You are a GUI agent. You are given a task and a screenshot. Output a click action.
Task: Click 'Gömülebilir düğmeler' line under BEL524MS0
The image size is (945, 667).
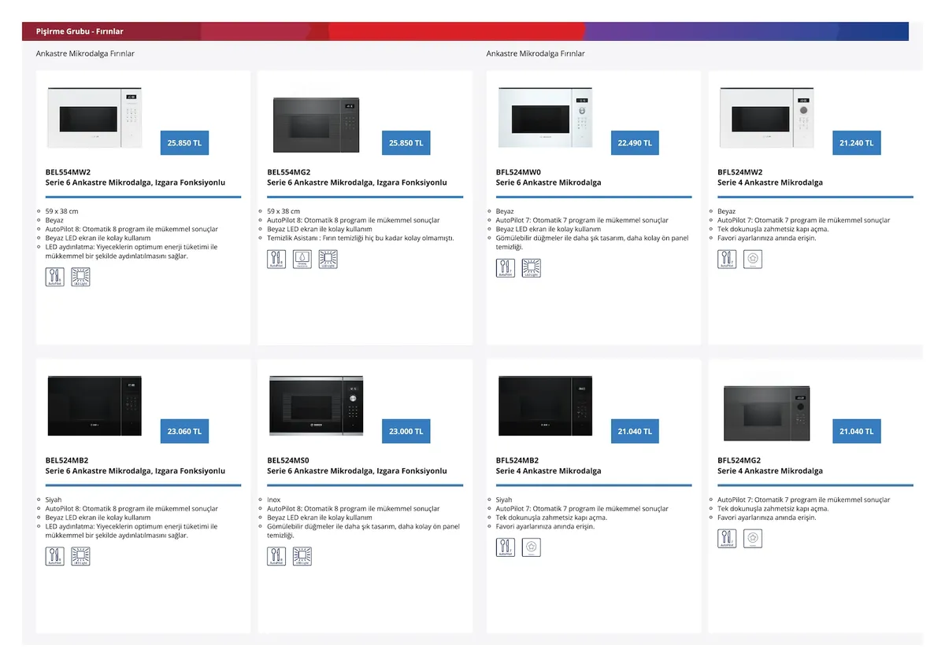(363, 531)
